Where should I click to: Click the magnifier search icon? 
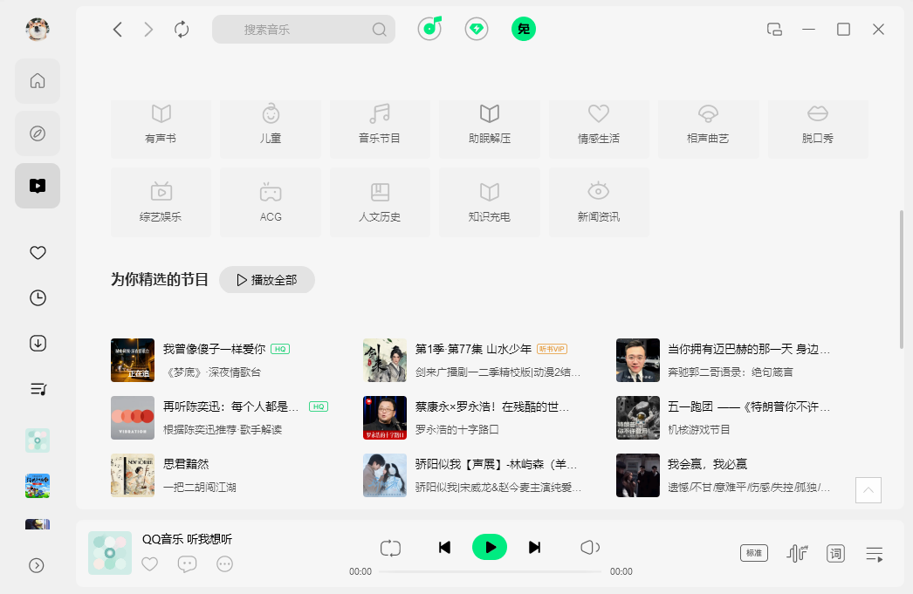tap(379, 29)
